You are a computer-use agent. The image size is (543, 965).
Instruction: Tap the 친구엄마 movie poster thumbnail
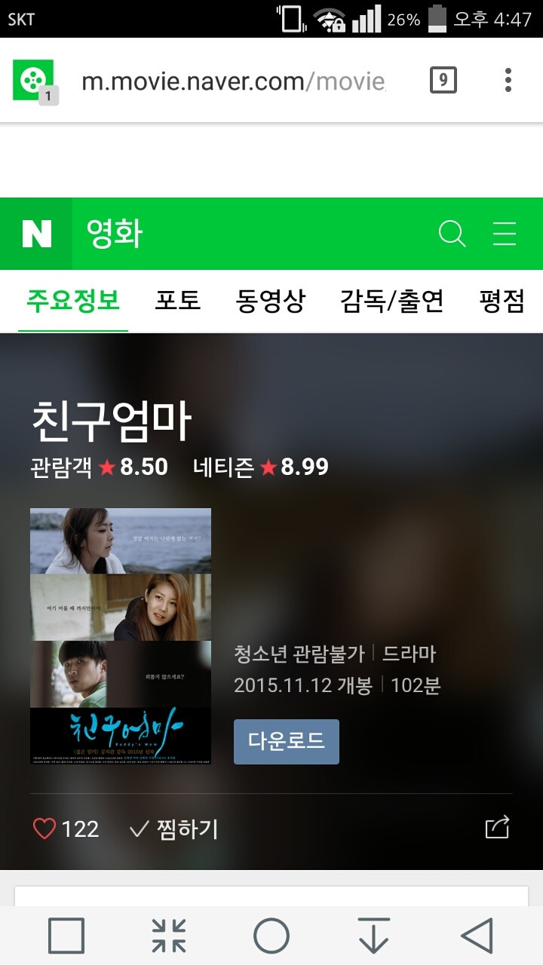[x=121, y=636]
